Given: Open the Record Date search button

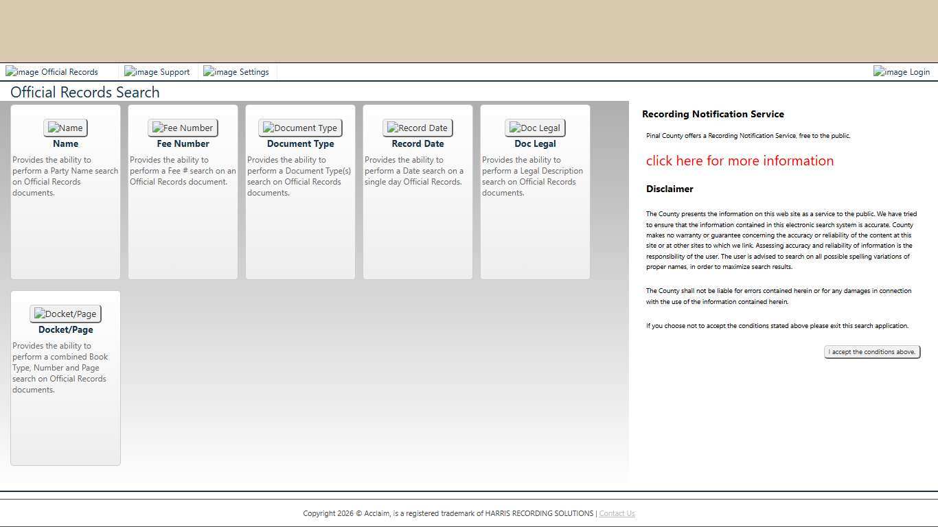Looking at the screenshot, I should coord(417,128).
